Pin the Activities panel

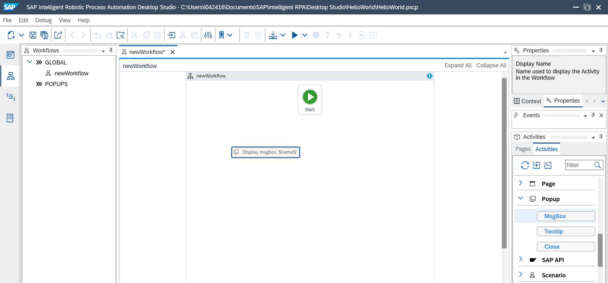[601, 137]
